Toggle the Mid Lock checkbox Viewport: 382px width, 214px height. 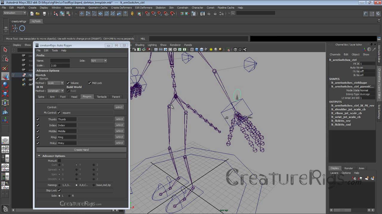coord(90,83)
